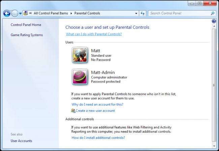Click the 'Computer administrator' text
The image size is (219, 151).
pyautogui.click(x=109, y=77)
